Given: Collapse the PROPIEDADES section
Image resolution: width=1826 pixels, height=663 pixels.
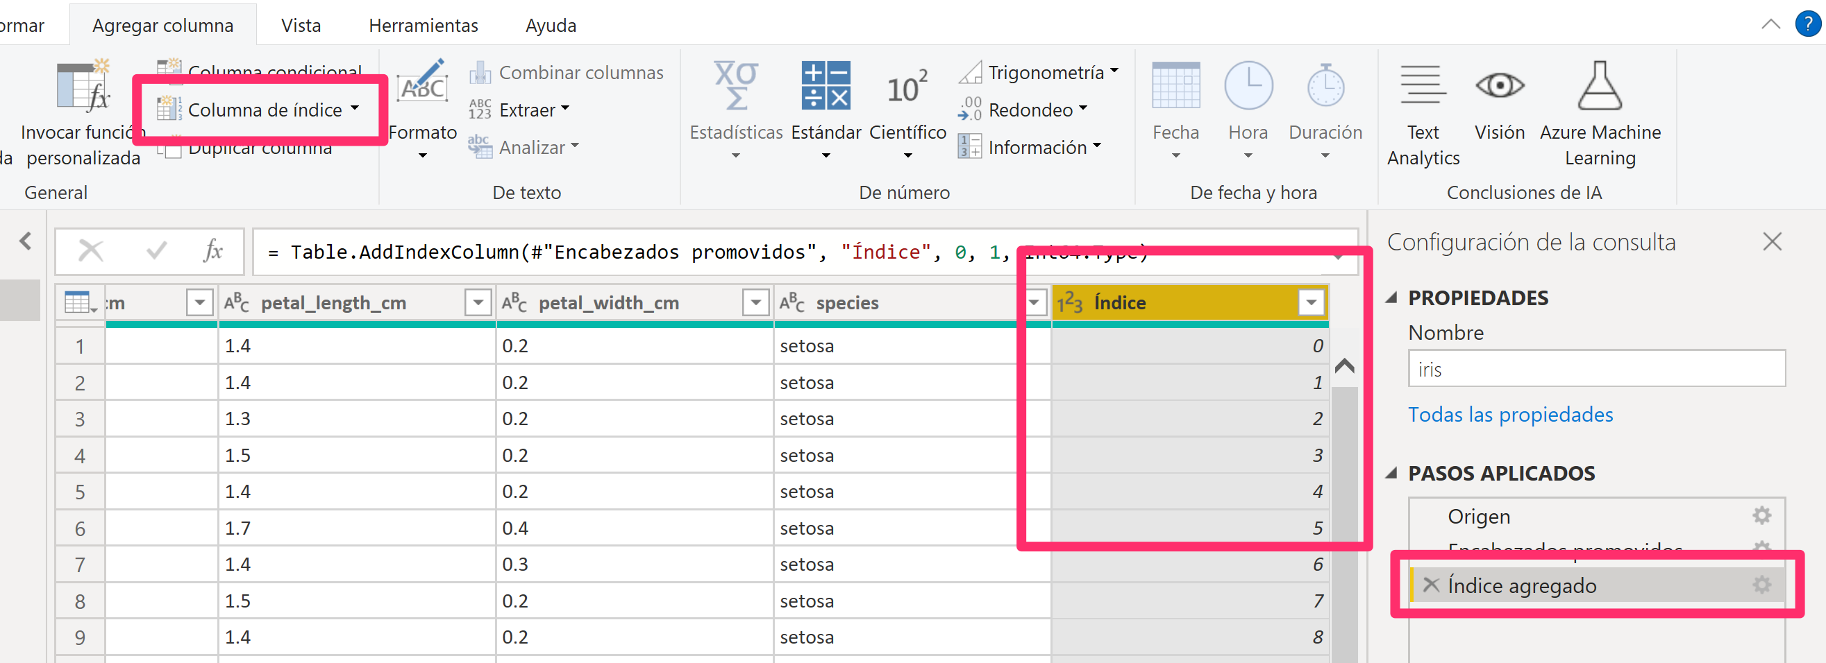Looking at the screenshot, I should pos(1391,298).
